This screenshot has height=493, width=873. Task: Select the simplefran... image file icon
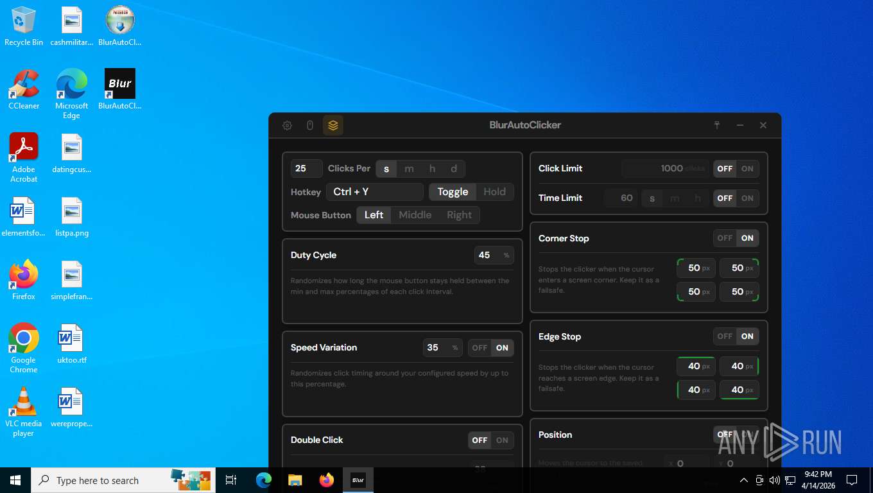click(x=72, y=280)
